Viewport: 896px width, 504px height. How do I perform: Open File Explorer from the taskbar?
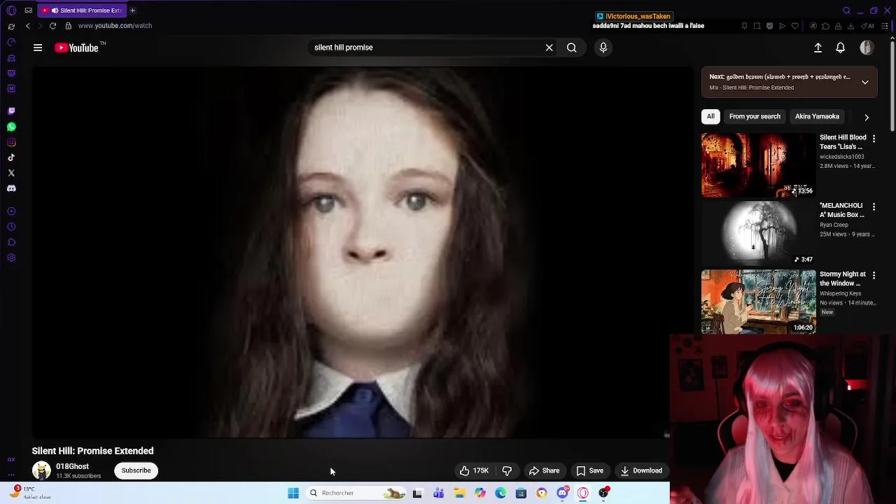[459, 493]
